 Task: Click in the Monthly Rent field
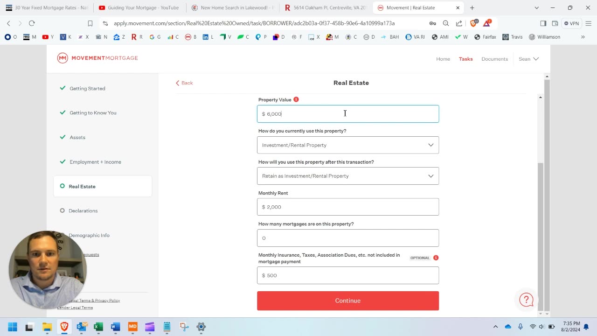[x=348, y=207]
